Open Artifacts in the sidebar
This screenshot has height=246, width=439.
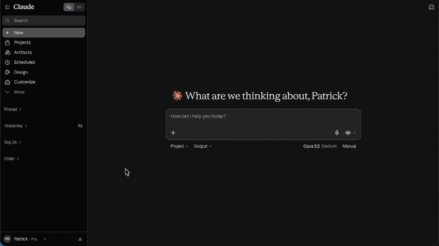tap(44, 52)
